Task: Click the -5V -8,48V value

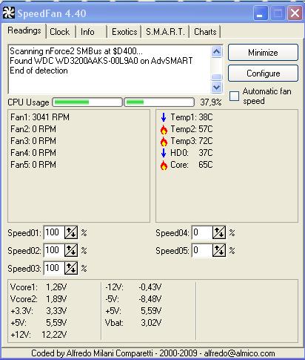Action: pyautogui.click(x=150, y=299)
